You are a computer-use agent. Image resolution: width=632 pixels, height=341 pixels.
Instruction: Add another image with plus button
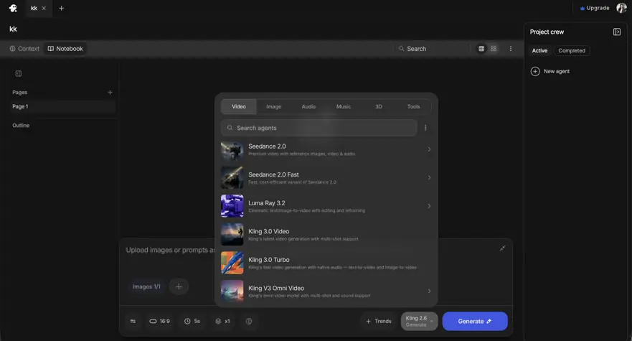(x=179, y=286)
